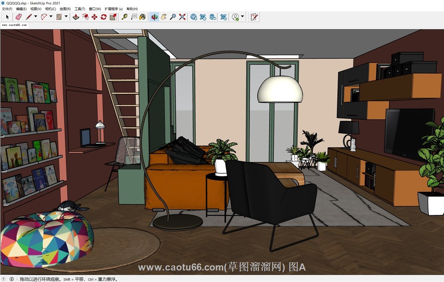Pick the Tape Measure tool
Screen dimensions: 444x282
(124, 17)
